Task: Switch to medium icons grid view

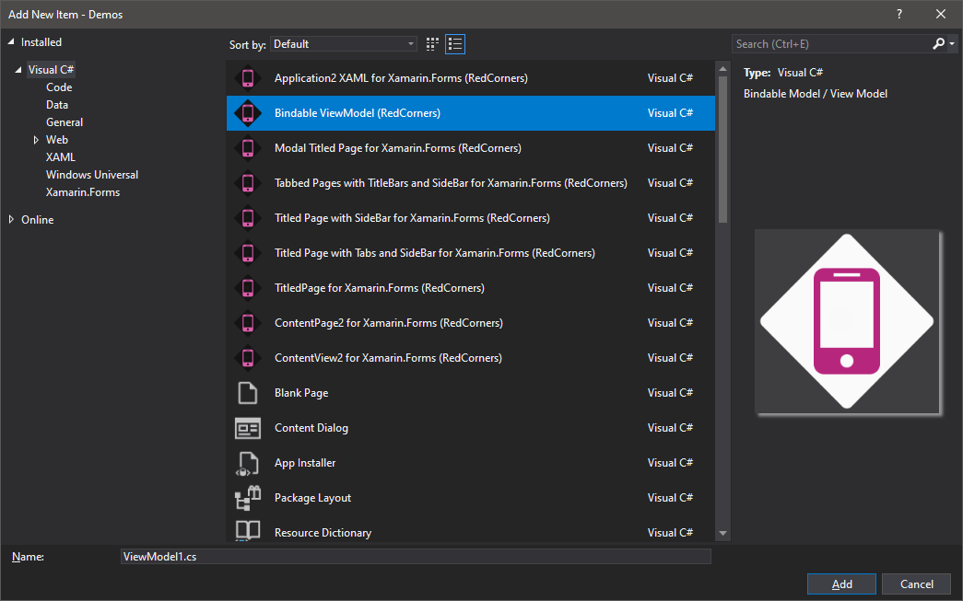Action: coord(432,44)
